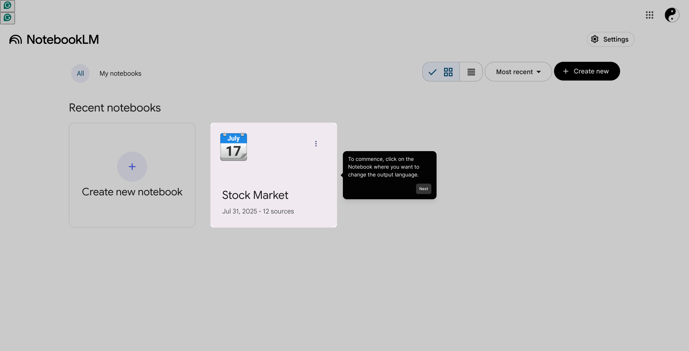Image resolution: width=689 pixels, height=351 pixels.
Task: Switch to list view
Action: [x=471, y=72]
